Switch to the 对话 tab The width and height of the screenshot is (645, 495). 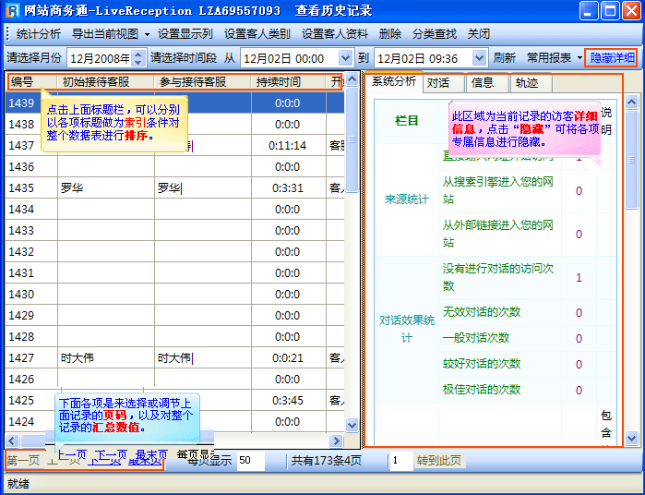coord(438,82)
